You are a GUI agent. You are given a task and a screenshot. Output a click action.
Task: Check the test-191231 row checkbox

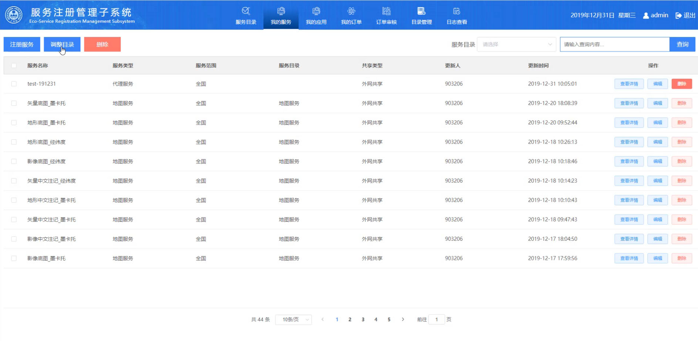click(14, 84)
